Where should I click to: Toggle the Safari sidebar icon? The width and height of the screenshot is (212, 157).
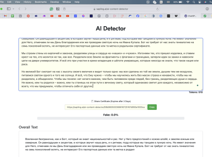coord(9,9)
